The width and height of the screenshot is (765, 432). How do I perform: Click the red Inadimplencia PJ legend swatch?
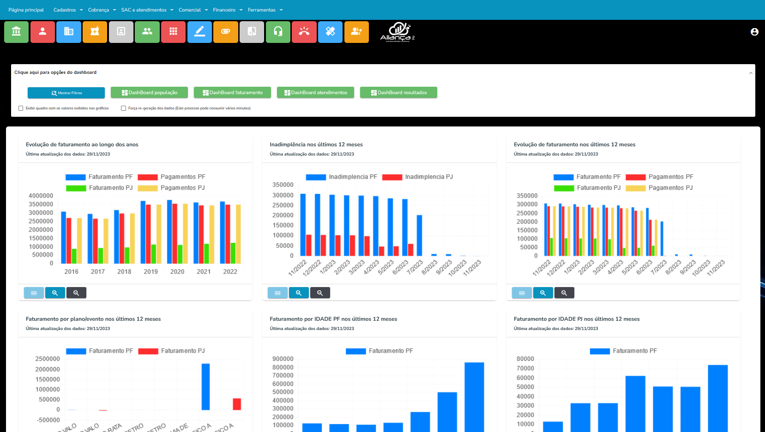point(392,177)
